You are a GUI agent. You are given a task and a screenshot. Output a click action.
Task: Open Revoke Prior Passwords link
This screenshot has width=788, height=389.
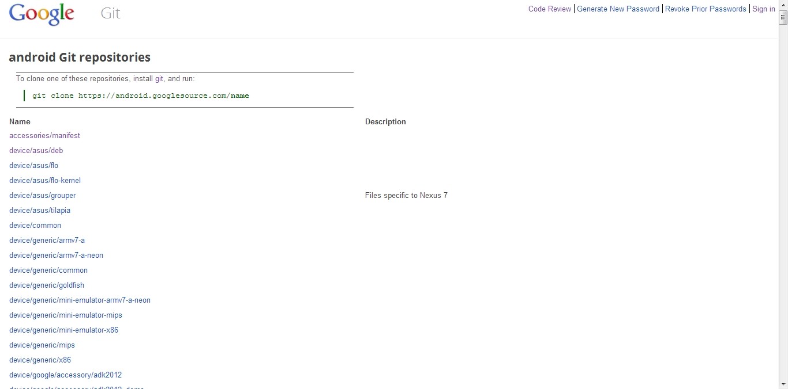(x=706, y=9)
